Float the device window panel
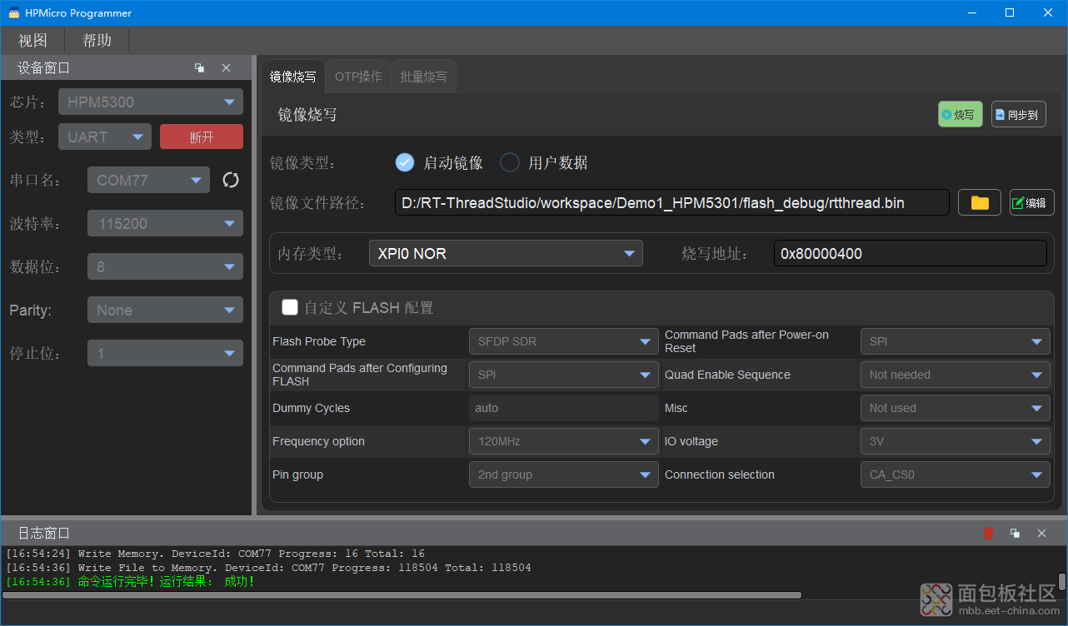The image size is (1068, 626). pyautogui.click(x=199, y=68)
